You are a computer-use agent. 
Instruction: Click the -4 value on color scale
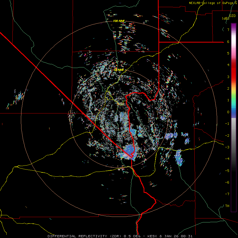tap(227, 159)
